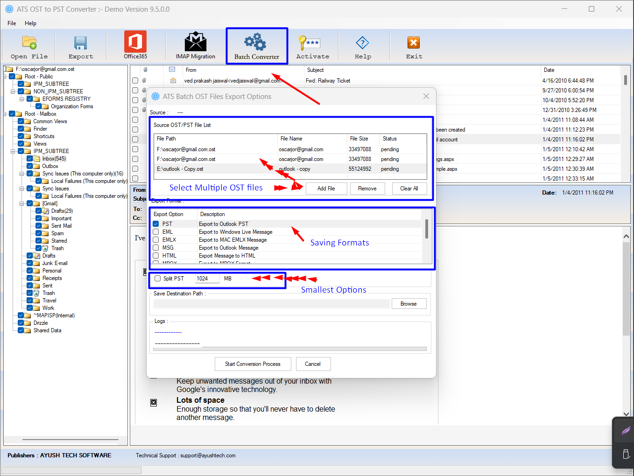Open the Batch Converter gears icon
The height and width of the screenshot is (476, 634).
click(255, 42)
